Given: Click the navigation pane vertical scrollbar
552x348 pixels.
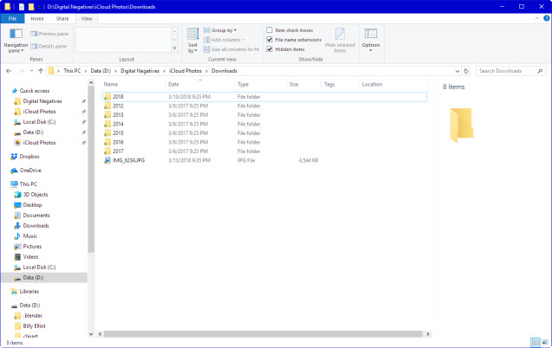Looking at the screenshot, I should point(91,170).
